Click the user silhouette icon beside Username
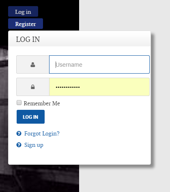Viewport: 170px width, 192px height. click(33, 65)
